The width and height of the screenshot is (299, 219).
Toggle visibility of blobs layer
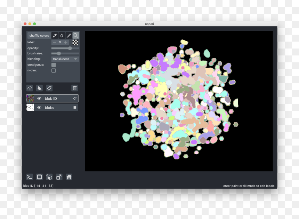[39, 108]
